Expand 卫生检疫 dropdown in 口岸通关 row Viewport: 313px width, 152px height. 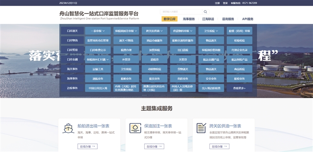coord(211,31)
